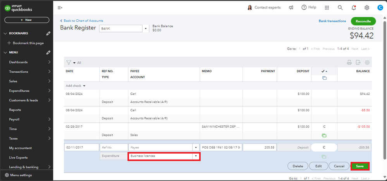Click the search magnifier icon
This screenshot has height=181, width=387.
pos(340,8)
